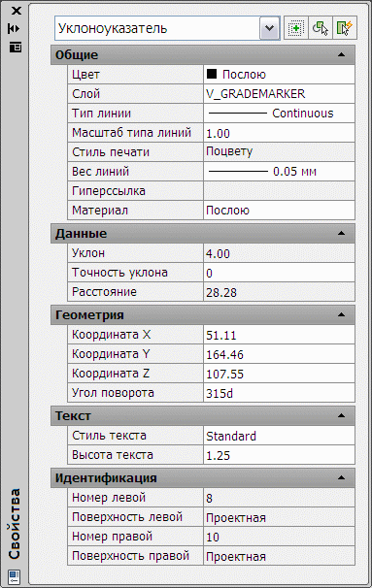The image size is (372, 588).
Task: Open Материал value Послою
Action: tap(280, 211)
